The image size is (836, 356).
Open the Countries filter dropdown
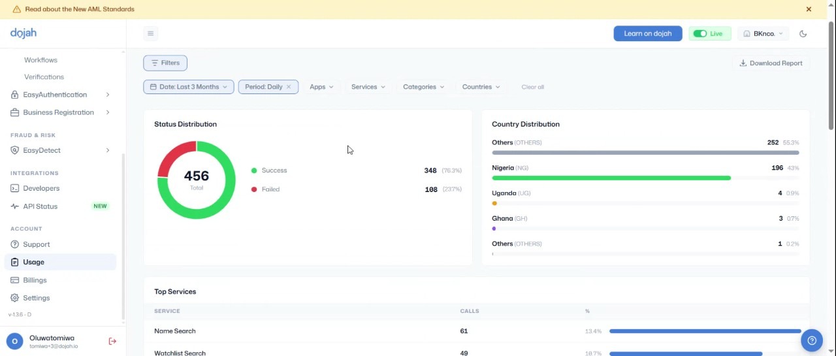pos(481,87)
